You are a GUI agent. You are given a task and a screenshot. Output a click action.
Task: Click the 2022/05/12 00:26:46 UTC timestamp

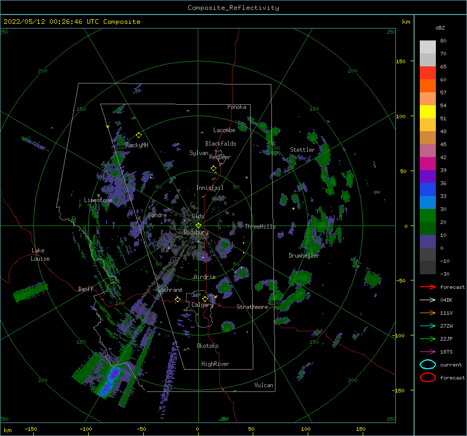tap(72, 22)
